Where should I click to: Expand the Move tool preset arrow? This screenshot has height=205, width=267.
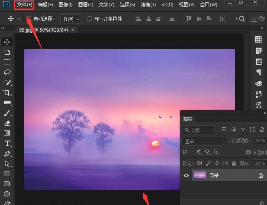click(x=19, y=19)
